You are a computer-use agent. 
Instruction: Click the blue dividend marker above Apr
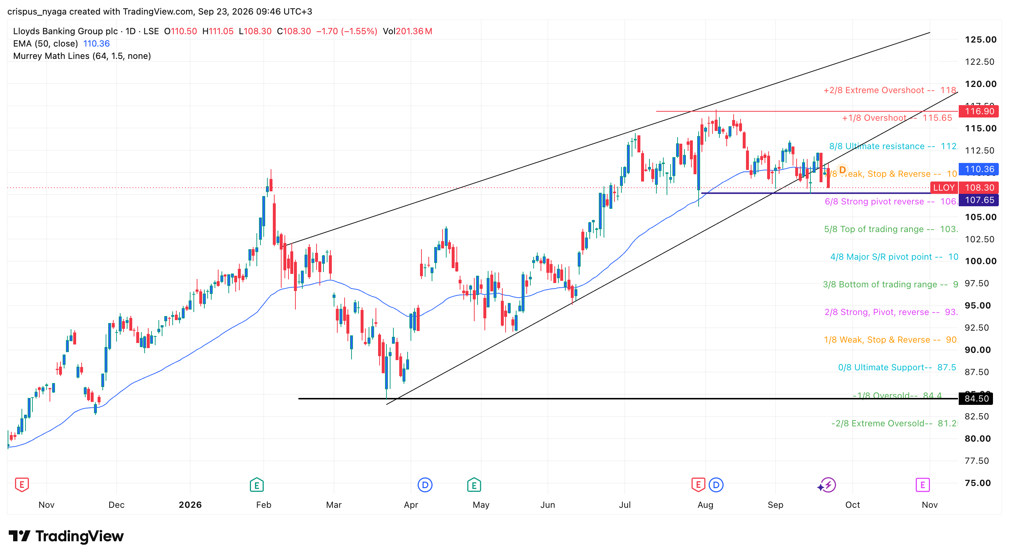tap(425, 485)
